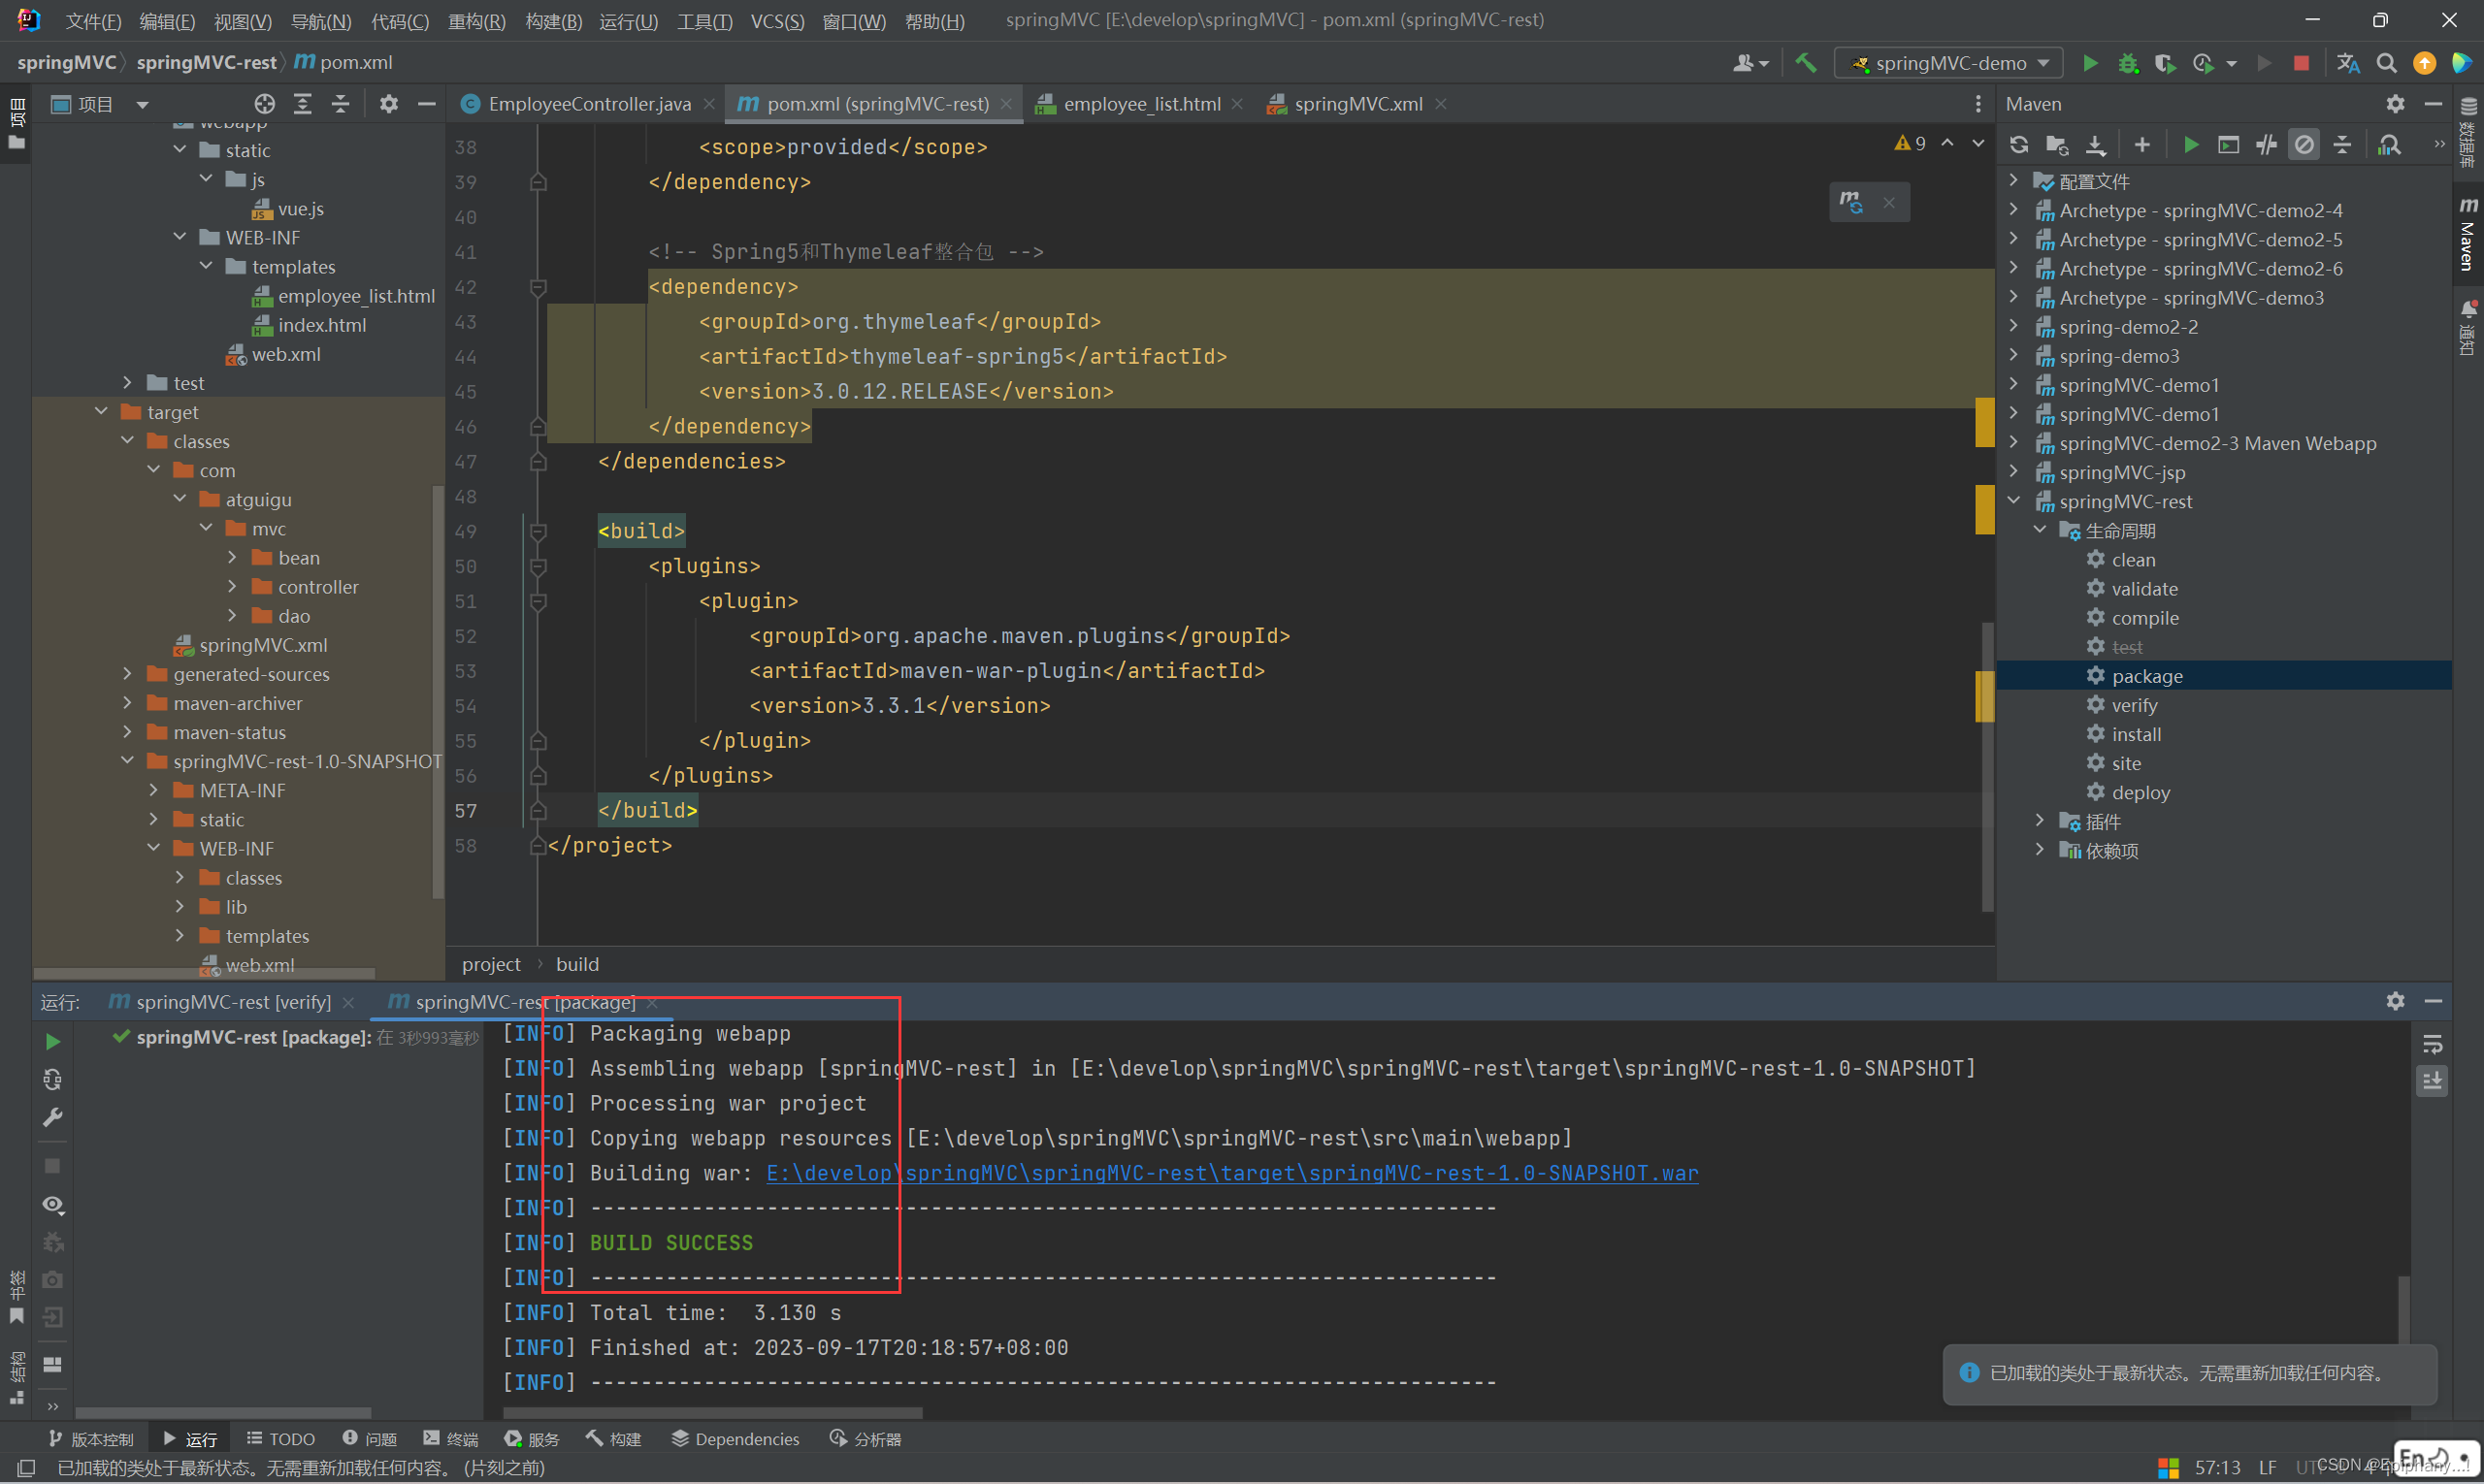2484x1484 pixels.
Task: Open Run tool window settings gear
Action: tap(2395, 1001)
